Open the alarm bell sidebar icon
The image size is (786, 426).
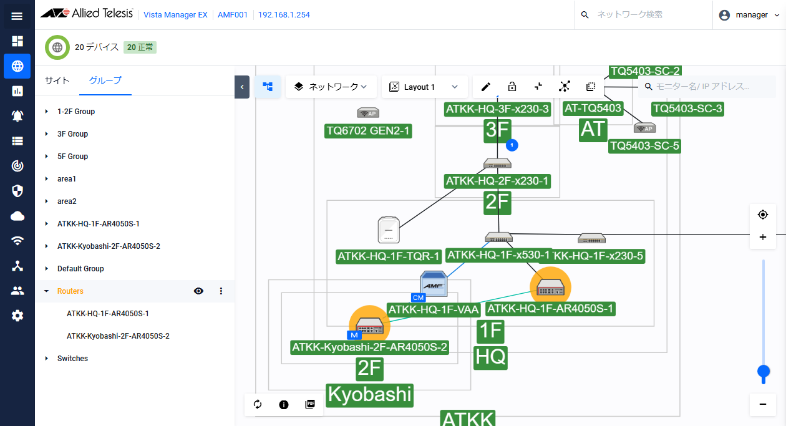(x=17, y=116)
